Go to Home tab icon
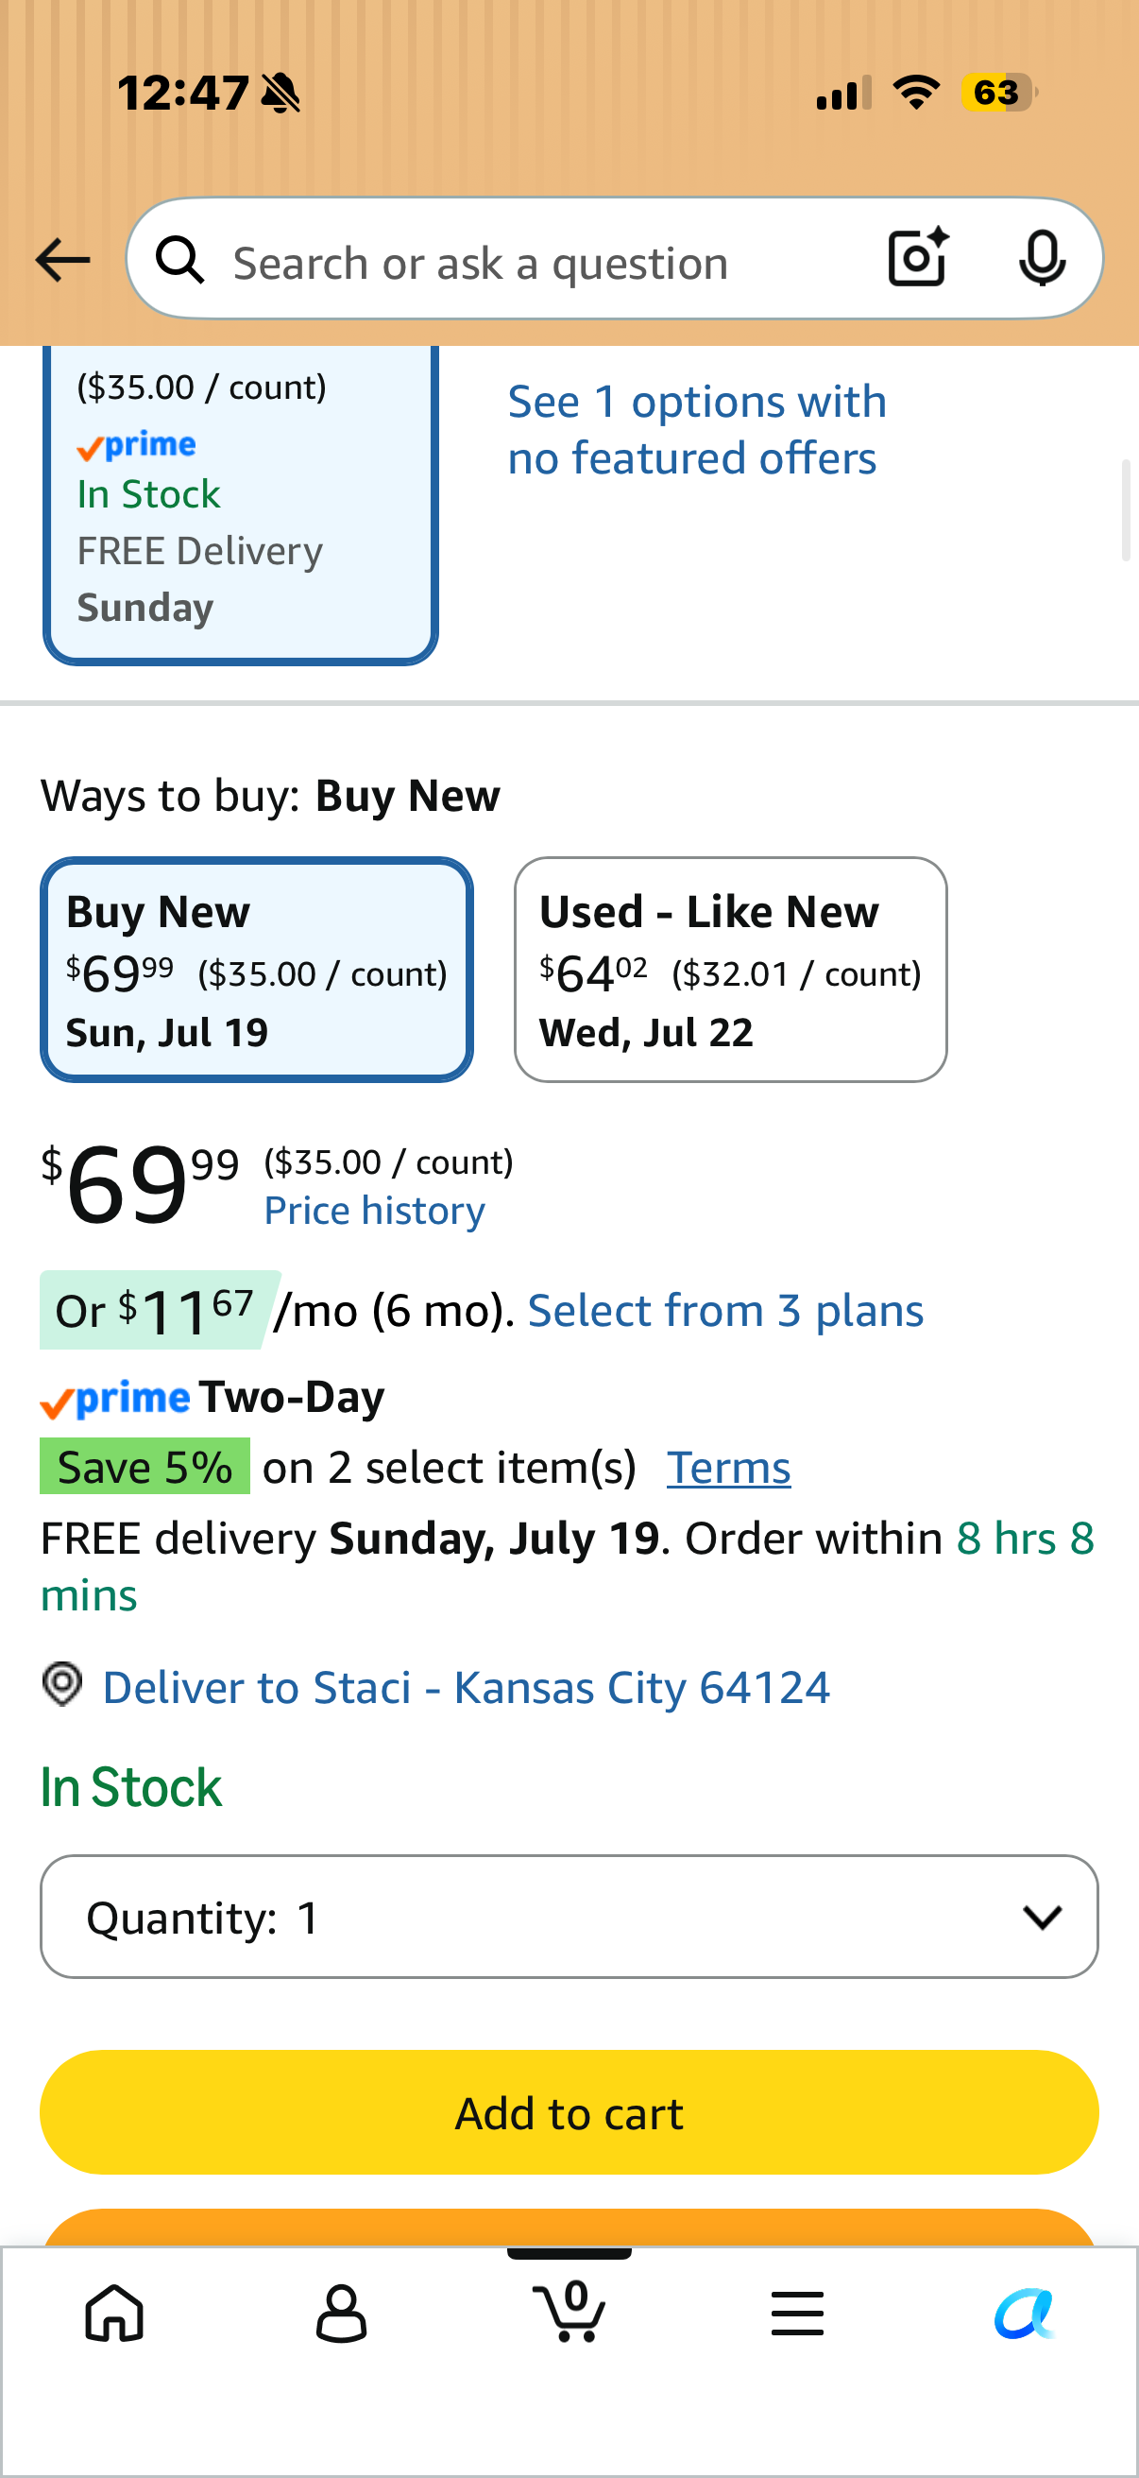Viewport: 1139px width, 2478px height. [x=114, y=2313]
